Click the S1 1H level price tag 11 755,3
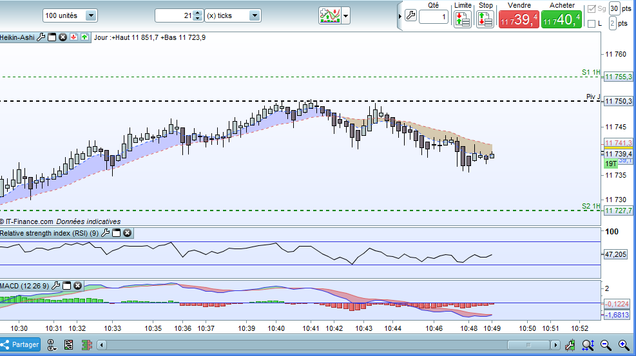The height and width of the screenshot is (356, 636). pos(618,77)
